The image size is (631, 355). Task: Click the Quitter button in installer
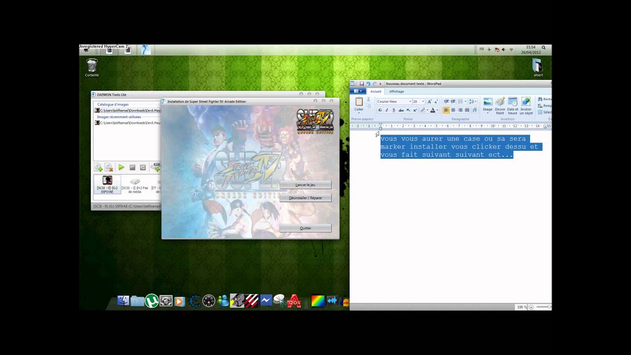tap(305, 228)
